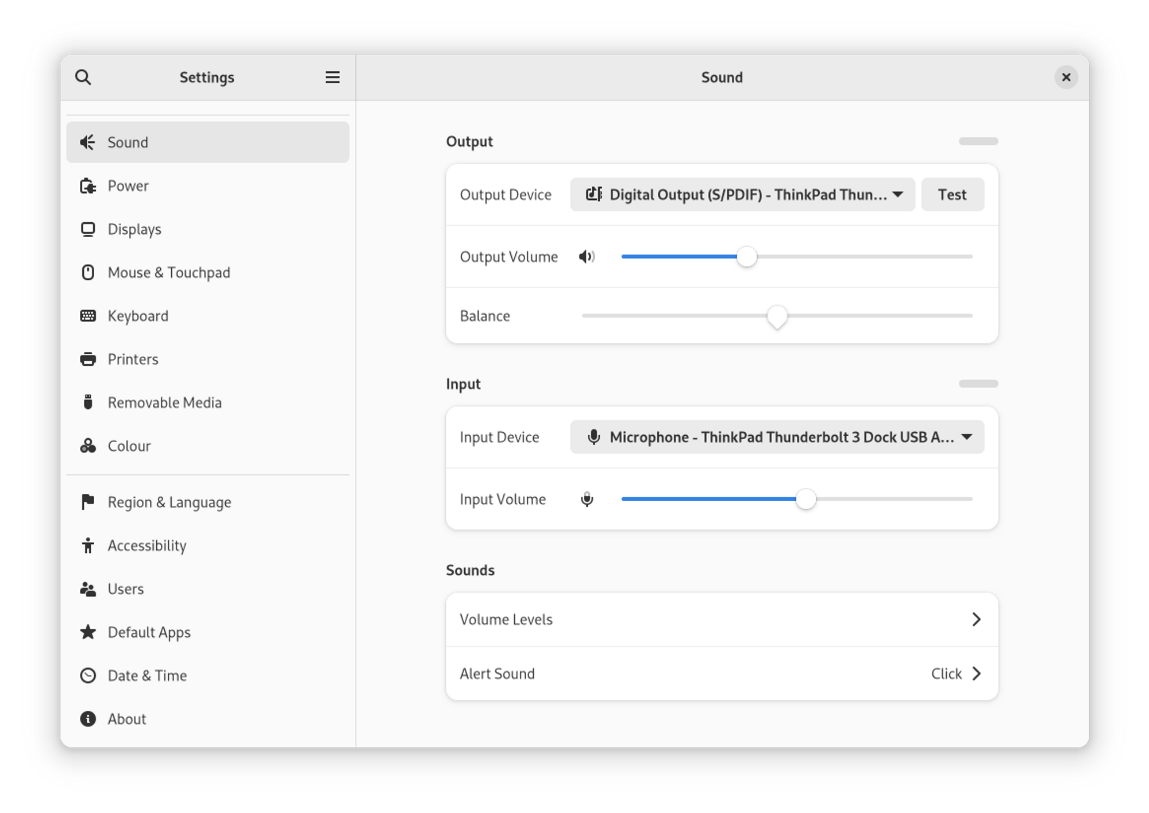The width and height of the screenshot is (1149, 813).
Task: Click the About info icon
Action: pos(87,718)
